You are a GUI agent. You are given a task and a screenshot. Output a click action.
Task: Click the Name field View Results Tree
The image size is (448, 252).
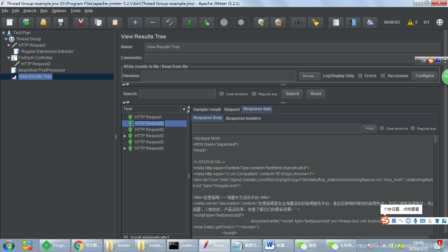point(292,47)
